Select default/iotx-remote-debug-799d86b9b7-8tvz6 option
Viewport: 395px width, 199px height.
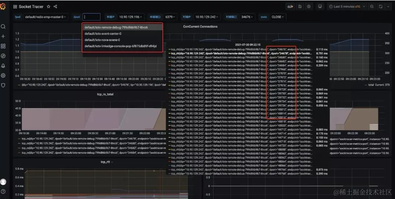[123, 27]
